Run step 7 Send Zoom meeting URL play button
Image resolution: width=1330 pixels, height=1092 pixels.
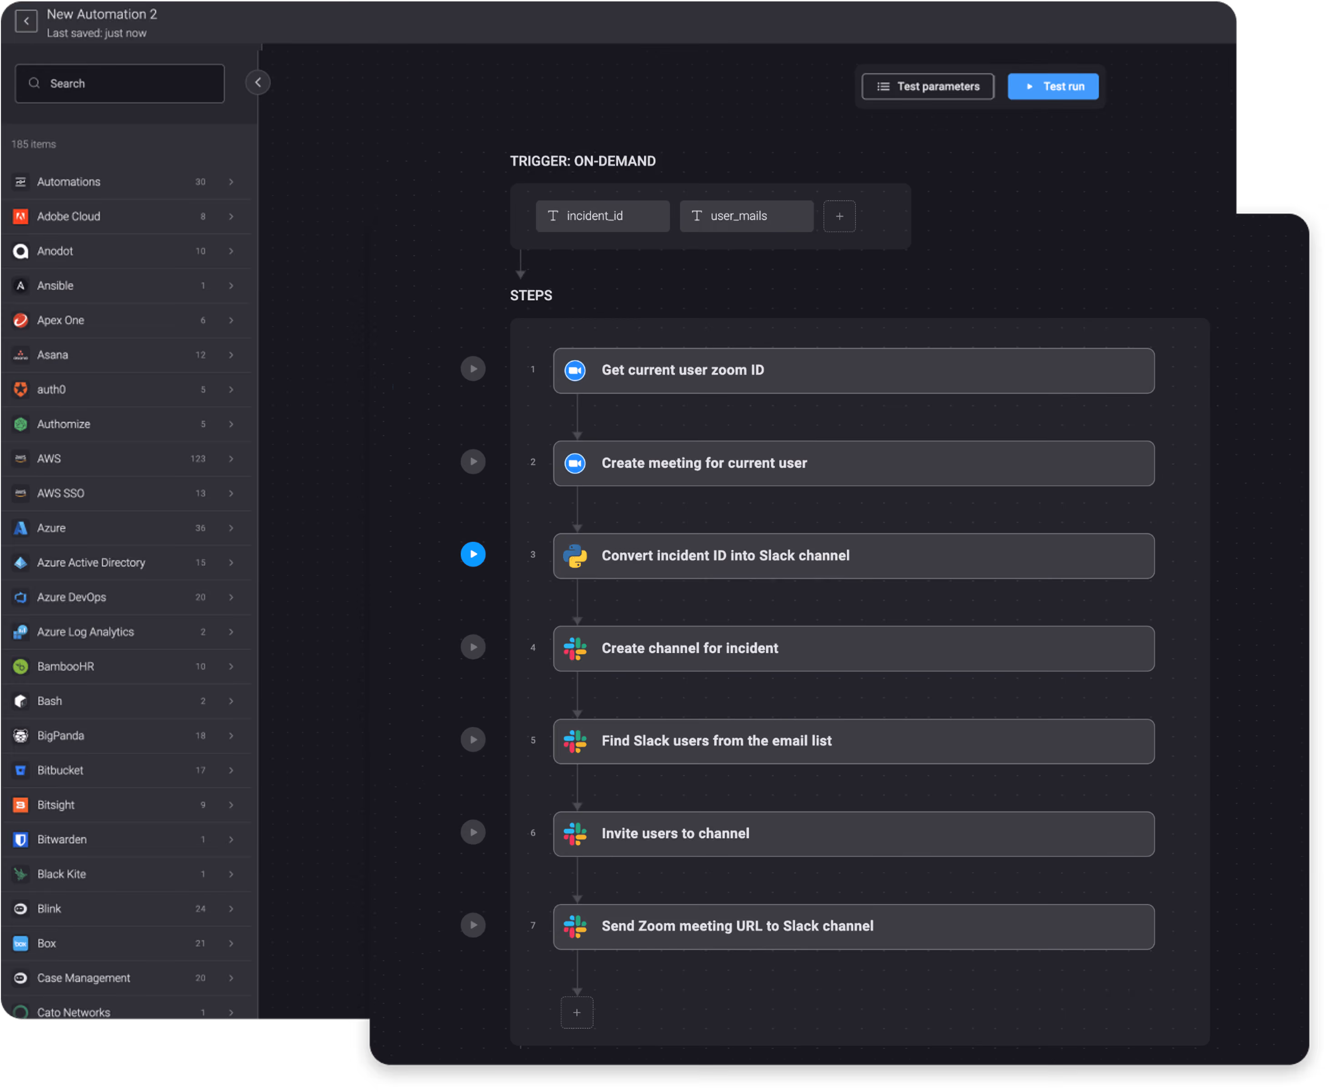tap(474, 926)
